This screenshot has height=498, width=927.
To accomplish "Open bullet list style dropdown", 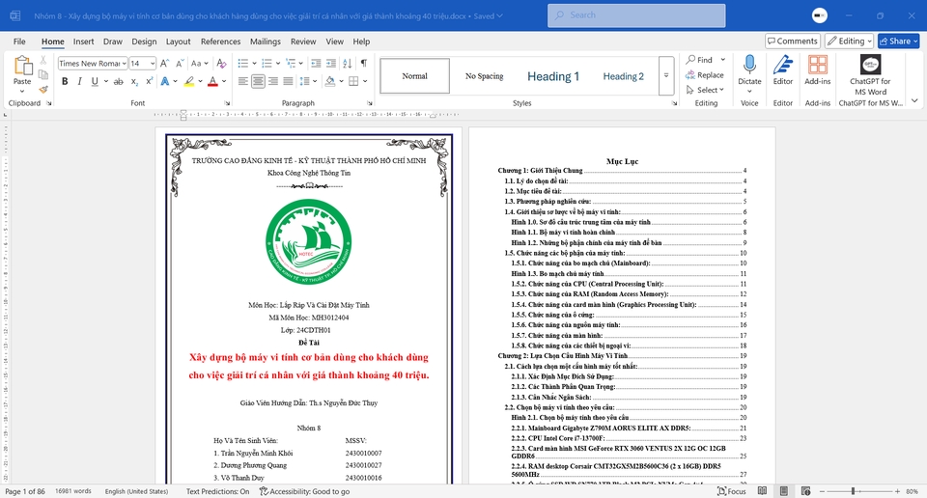I will tap(254, 63).
